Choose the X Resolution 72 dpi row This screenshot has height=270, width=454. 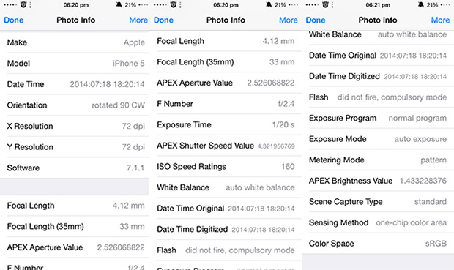75,126
